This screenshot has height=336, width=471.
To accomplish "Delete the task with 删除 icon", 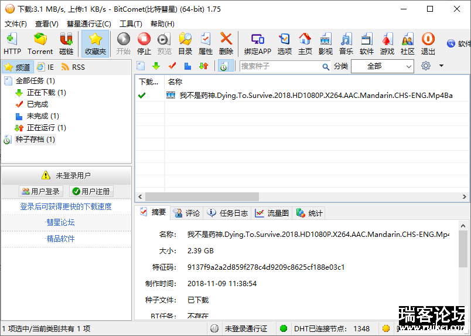I will tap(226, 43).
